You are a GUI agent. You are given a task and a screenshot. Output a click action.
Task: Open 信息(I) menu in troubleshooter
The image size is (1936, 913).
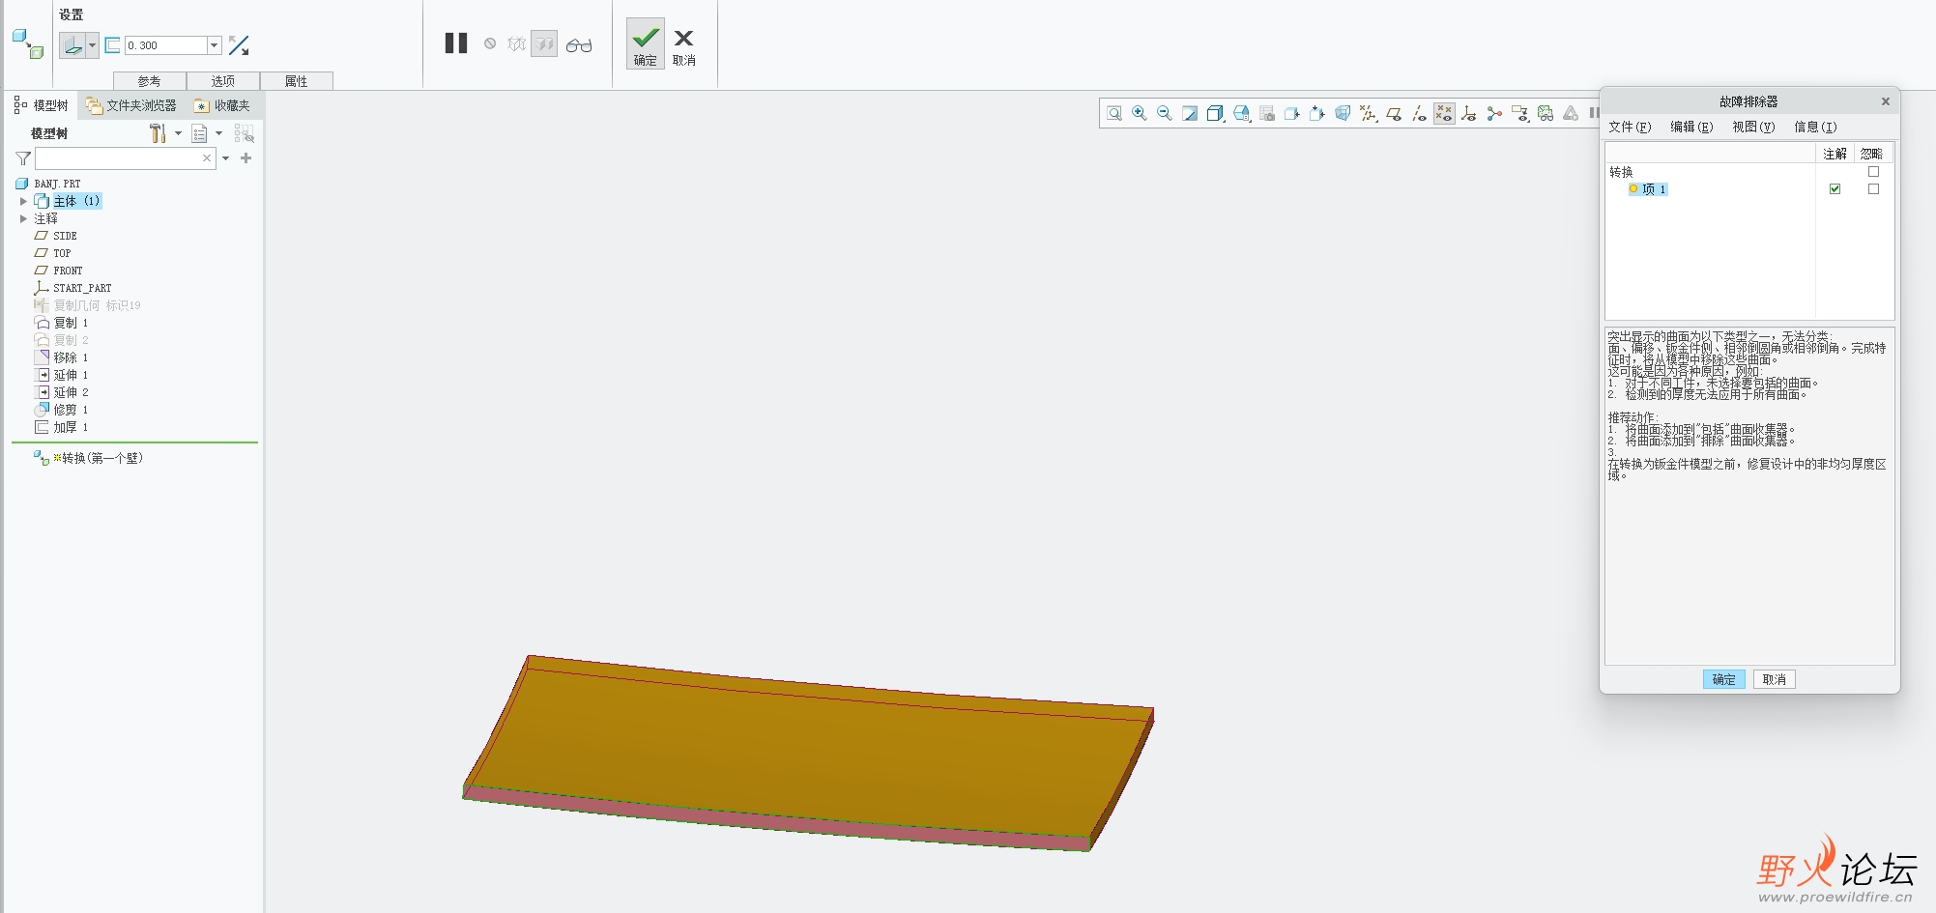tap(1815, 127)
